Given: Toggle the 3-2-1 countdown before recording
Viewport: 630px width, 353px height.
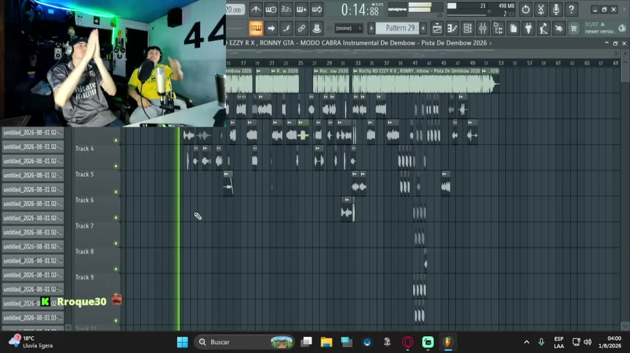Looking at the screenshot, I should point(286,9).
